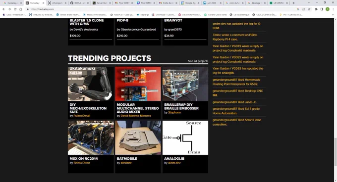Screen dimensions: 337x182
Task: Open a new tab with the plus button
Action: pos(293,3)
